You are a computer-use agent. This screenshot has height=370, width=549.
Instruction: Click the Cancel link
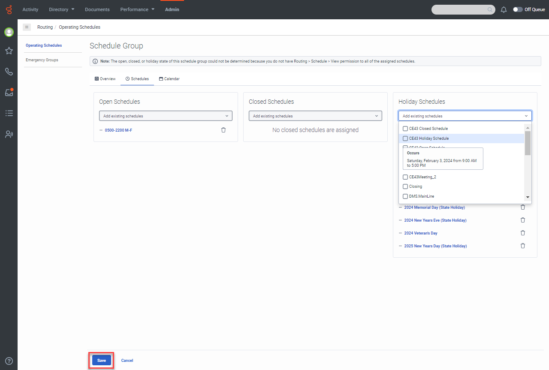[127, 361]
